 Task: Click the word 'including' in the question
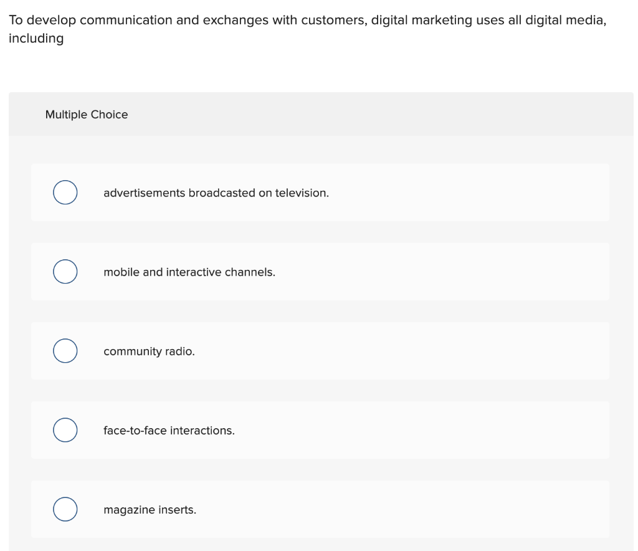point(36,38)
